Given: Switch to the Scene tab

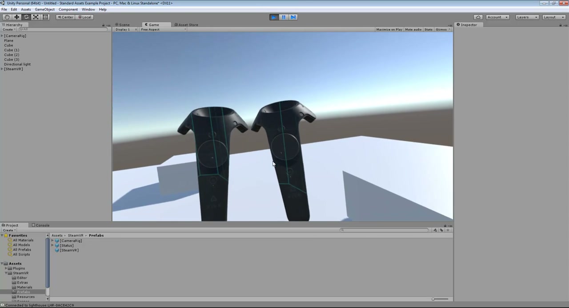Looking at the screenshot, I should [x=122, y=25].
